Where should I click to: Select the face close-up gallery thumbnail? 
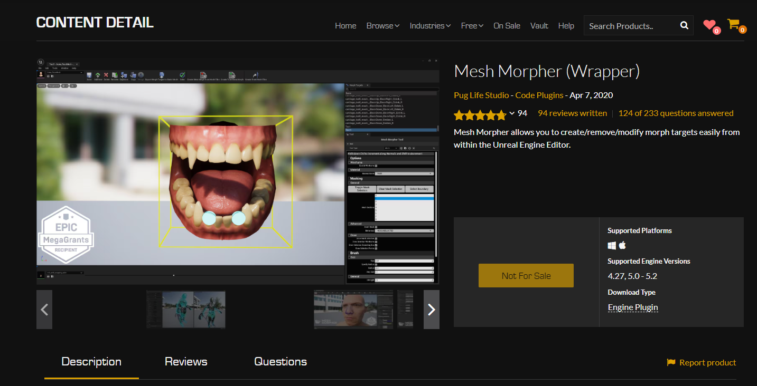tap(353, 310)
